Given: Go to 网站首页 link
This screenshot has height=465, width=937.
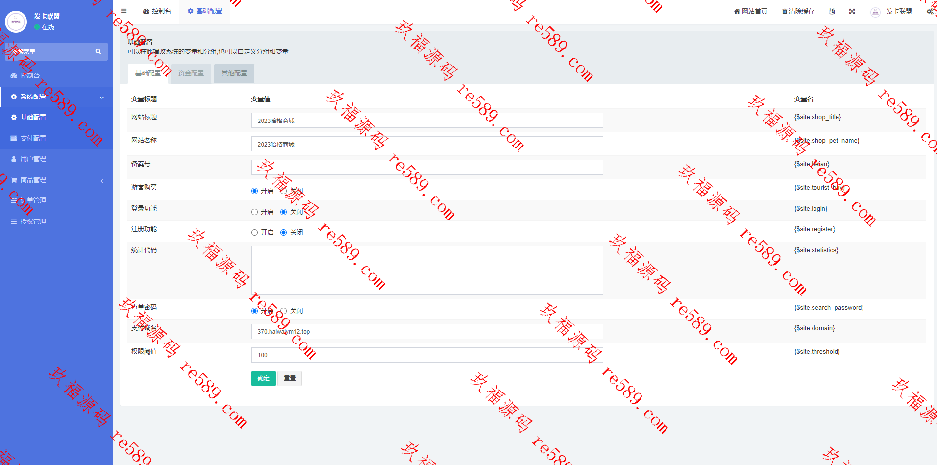Looking at the screenshot, I should [750, 11].
